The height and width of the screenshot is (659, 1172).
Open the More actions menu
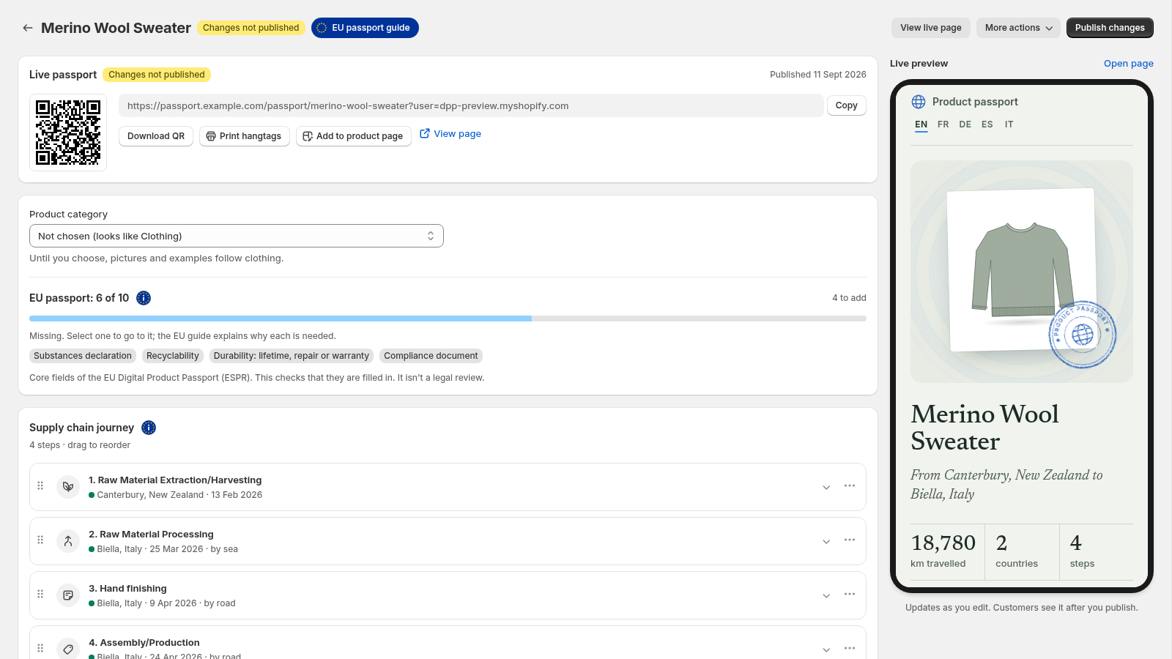tap(1018, 28)
